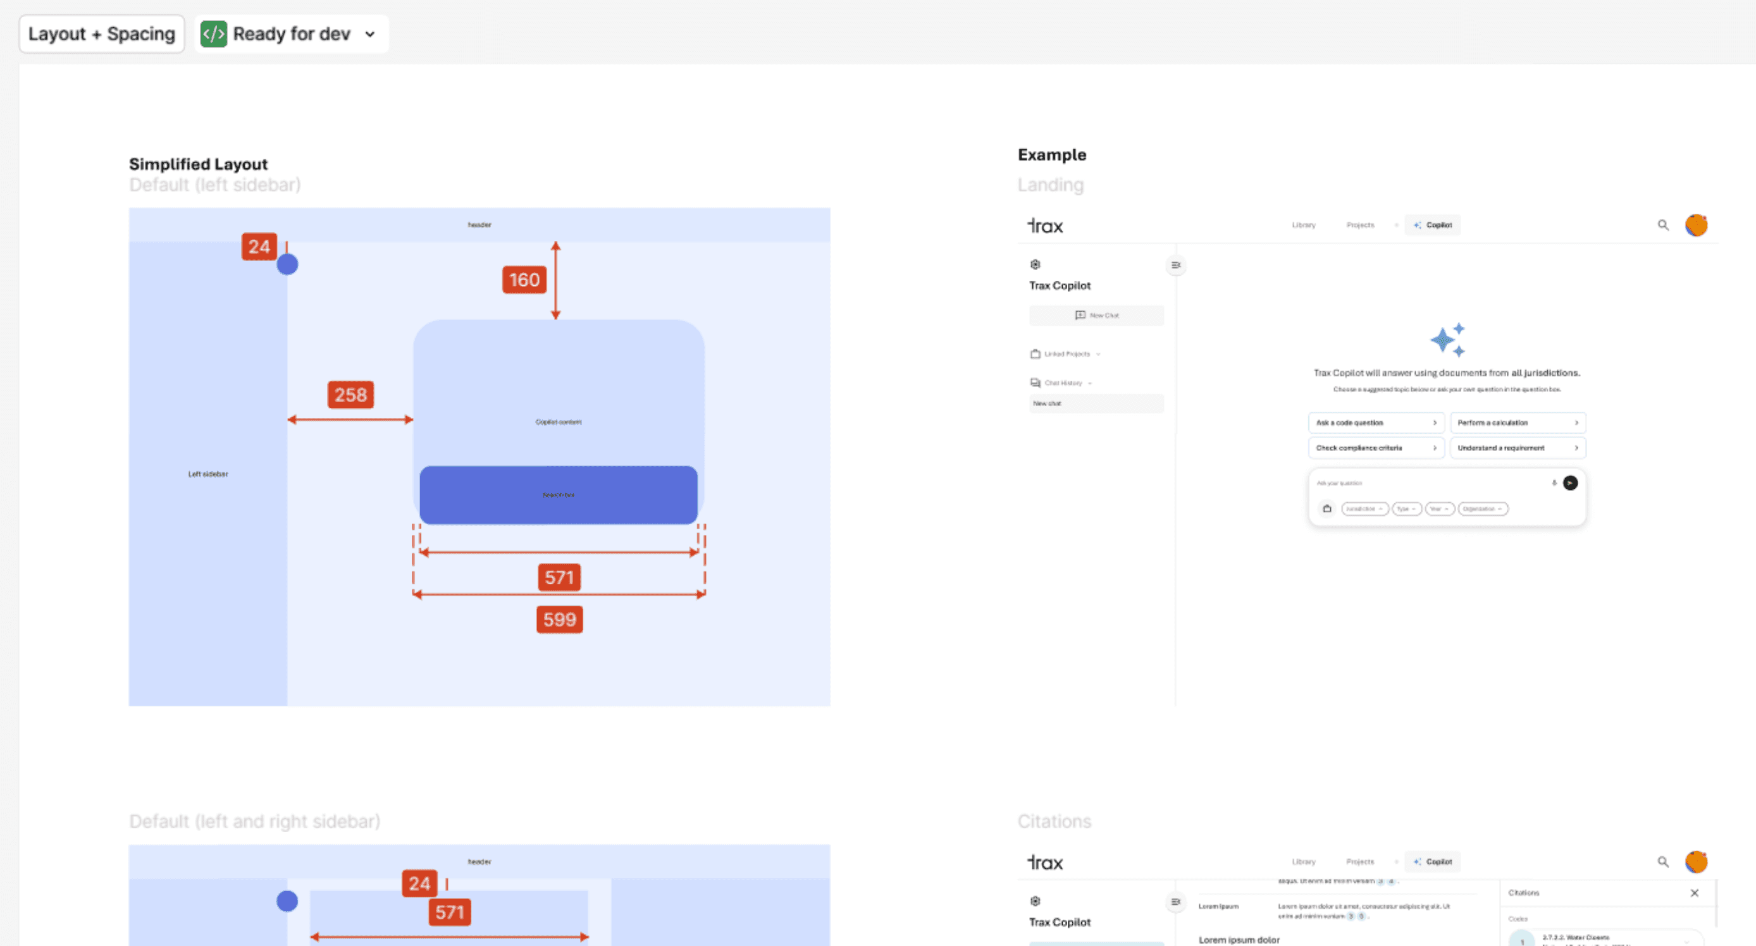Image resolution: width=1756 pixels, height=946 pixels.
Task: Click the blue circle marker near 24 label in top layout
Action: click(x=288, y=264)
